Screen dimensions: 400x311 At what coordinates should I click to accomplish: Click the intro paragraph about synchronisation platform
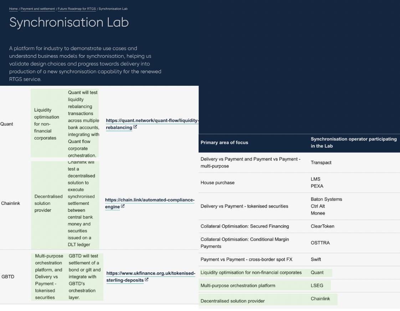click(x=85, y=64)
